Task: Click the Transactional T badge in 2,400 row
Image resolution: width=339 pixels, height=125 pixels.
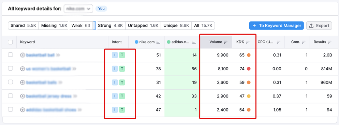Action: click(122, 110)
